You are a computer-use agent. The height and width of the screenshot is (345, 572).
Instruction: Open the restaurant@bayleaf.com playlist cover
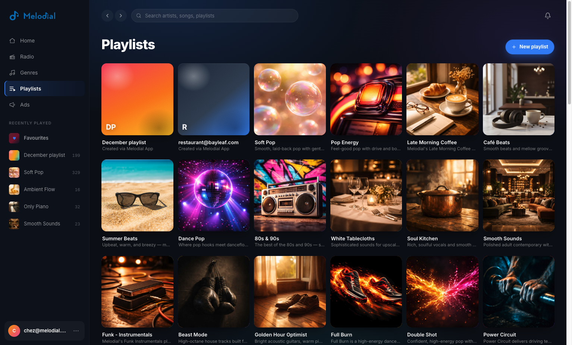[x=214, y=99]
